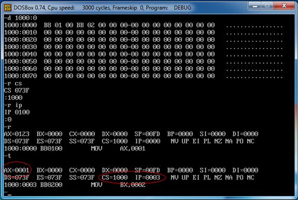Click the 'B8' byte in first dump row
This screenshot has width=298, height=200.
tap(48, 25)
